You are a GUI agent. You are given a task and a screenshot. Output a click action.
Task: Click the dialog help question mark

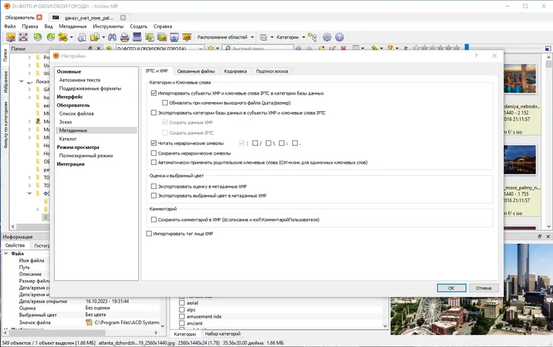(x=476, y=56)
